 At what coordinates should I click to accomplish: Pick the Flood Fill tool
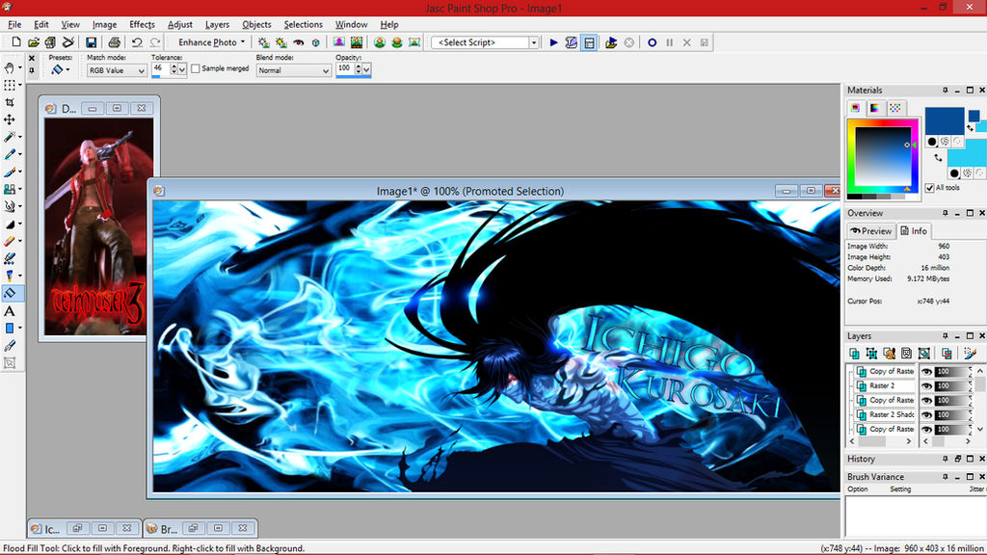[x=10, y=293]
